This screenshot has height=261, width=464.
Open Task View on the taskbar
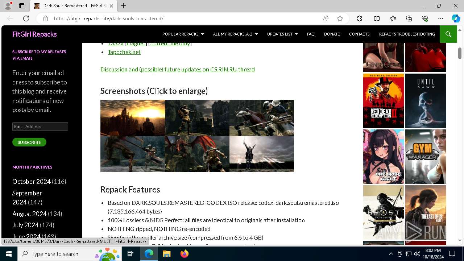coord(130,254)
